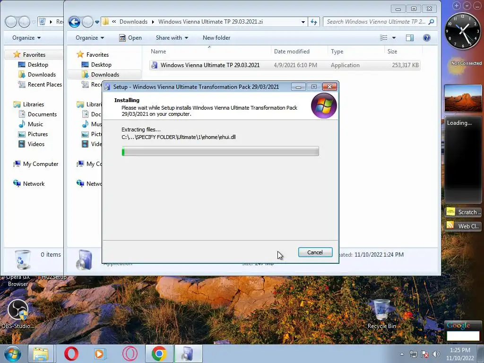The width and height of the screenshot is (484, 363).
Task: Launch Opera from the taskbar
Action: tap(71, 354)
